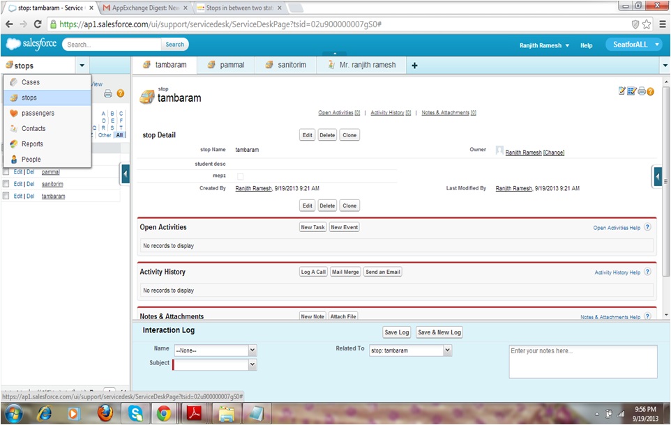671x425 pixels.
Task: Open help icon in the list panel
Action: [121, 93]
